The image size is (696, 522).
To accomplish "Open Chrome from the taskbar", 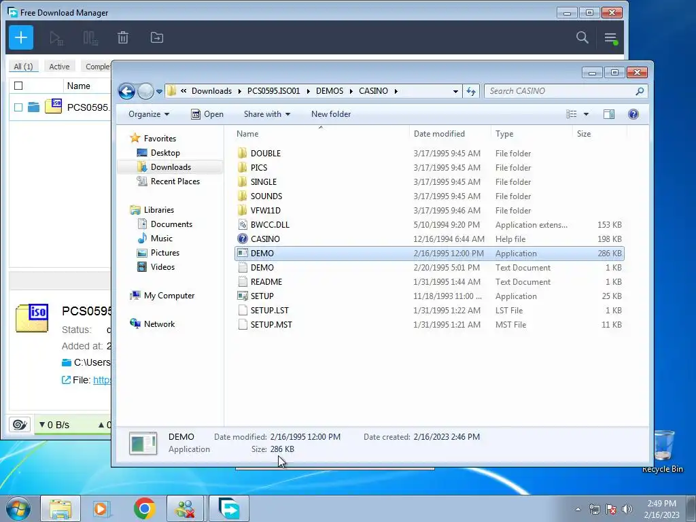I will (x=144, y=508).
